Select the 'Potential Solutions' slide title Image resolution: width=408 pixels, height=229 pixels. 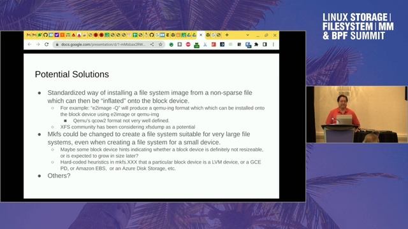(72, 74)
